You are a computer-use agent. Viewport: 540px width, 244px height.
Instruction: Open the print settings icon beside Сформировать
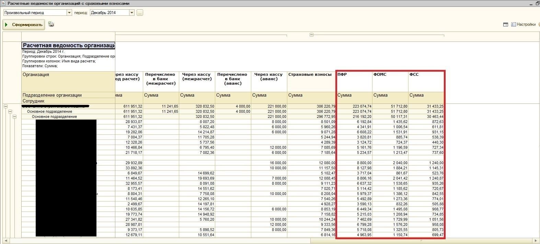[51, 24]
